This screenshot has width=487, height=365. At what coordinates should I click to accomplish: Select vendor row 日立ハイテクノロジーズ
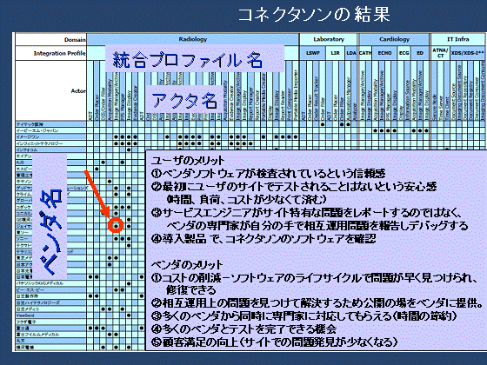51,302
